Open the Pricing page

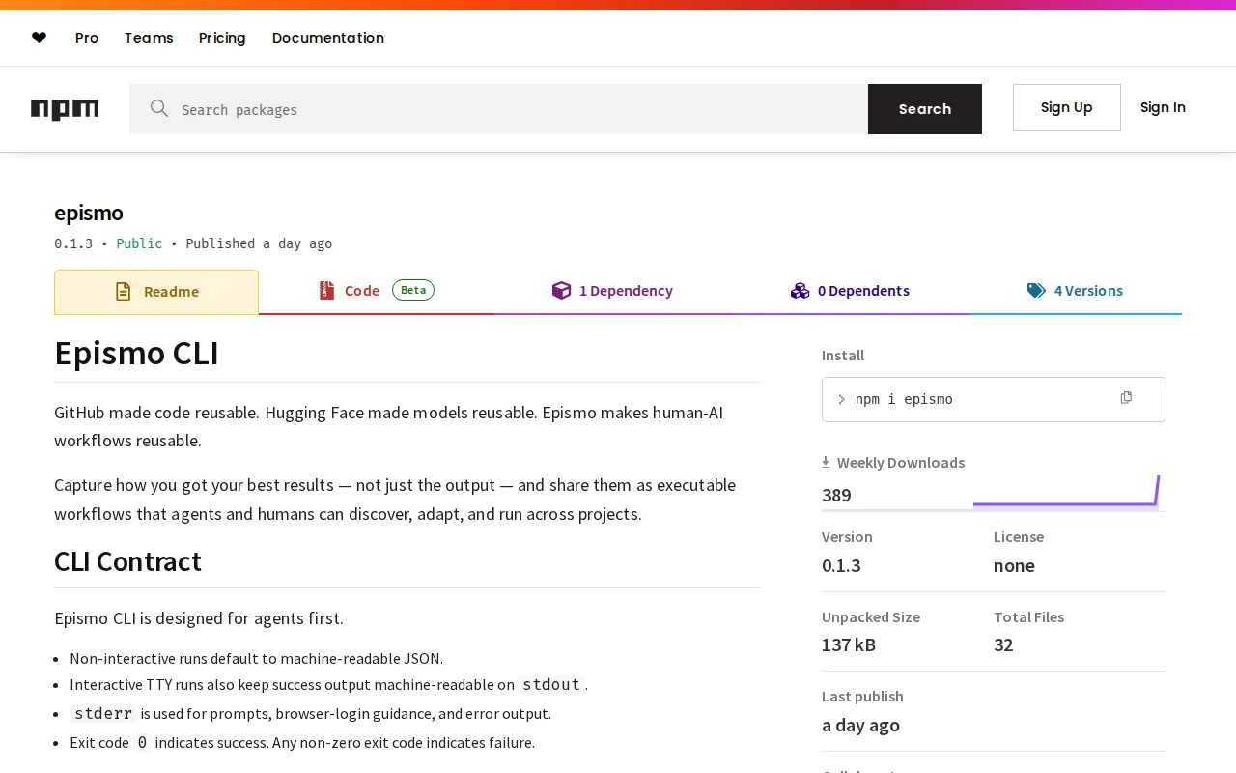222,38
